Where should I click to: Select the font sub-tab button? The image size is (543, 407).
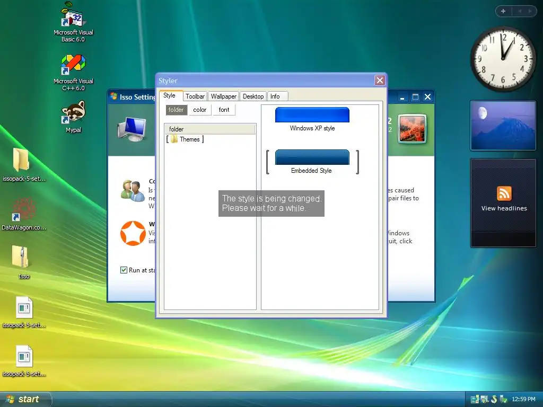click(224, 110)
